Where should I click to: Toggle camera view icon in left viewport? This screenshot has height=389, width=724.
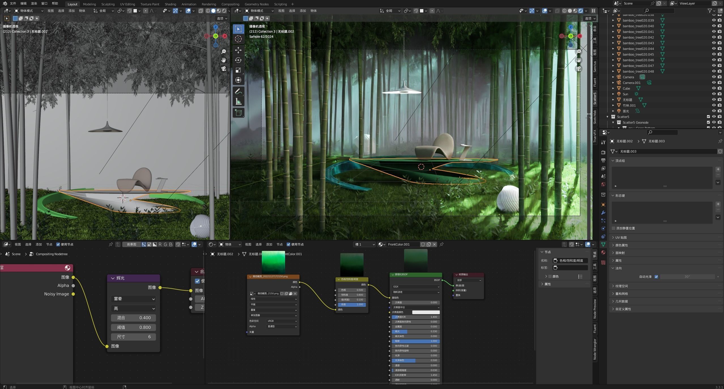coord(224,69)
